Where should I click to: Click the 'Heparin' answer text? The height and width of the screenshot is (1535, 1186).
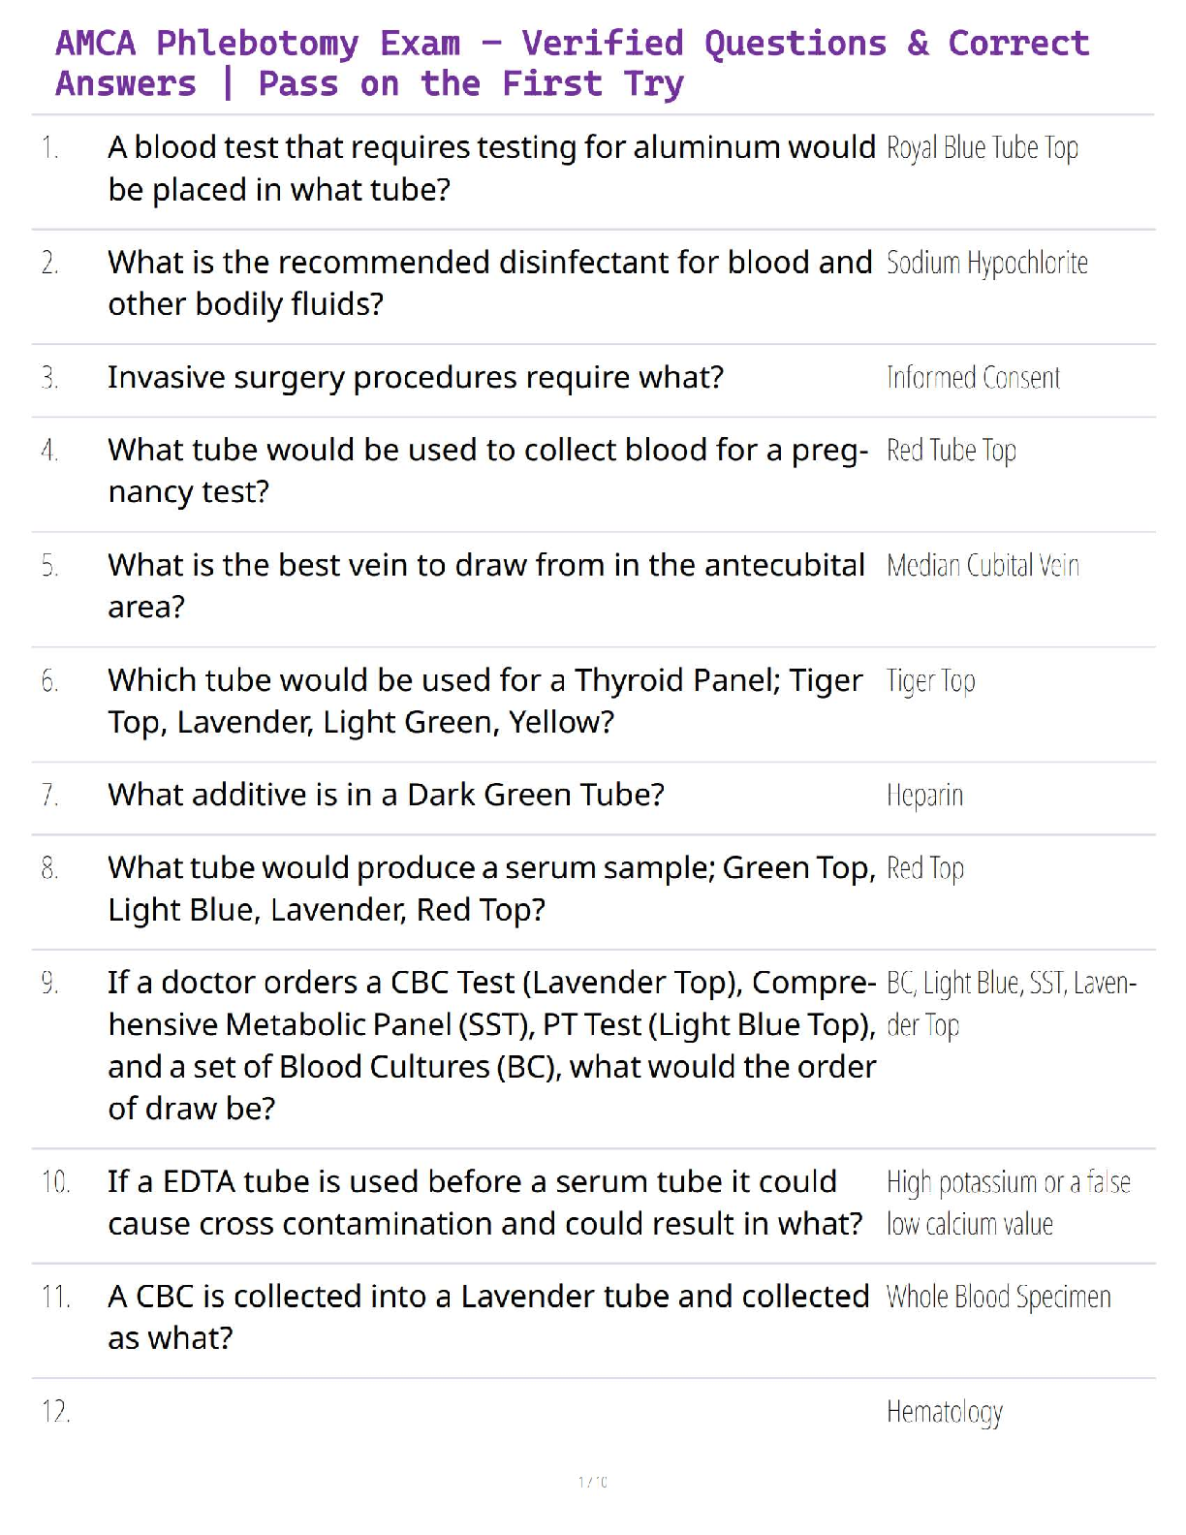click(924, 797)
